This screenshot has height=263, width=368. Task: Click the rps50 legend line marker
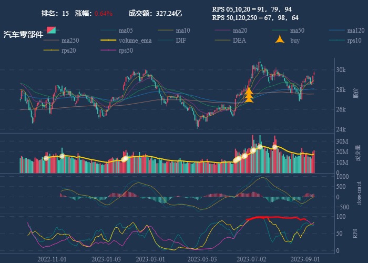(109, 50)
